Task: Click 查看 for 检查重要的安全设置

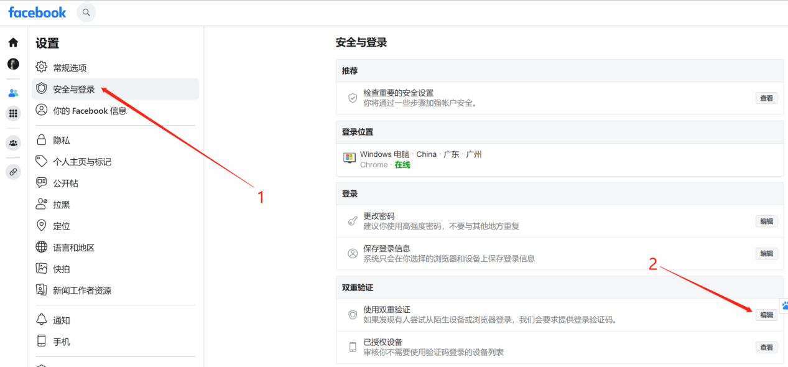Action: coord(766,98)
